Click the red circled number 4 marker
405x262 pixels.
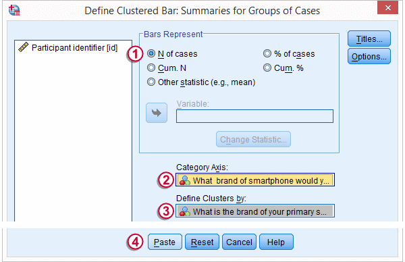[x=134, y=242]
